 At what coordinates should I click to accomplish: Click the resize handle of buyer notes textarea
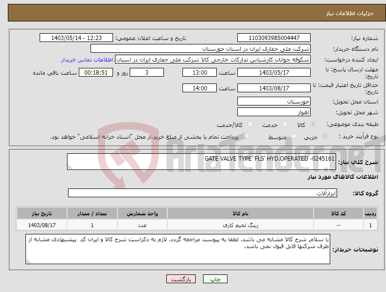(x=28, y=262)
